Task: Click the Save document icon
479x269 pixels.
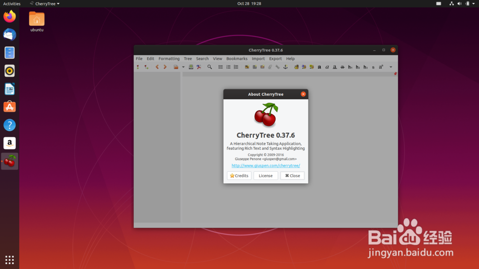Action: 191,67
